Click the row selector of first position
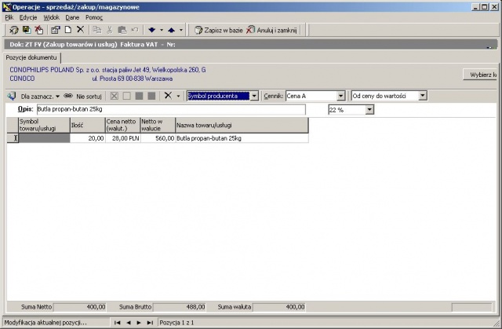This screenshot has width=502, height=329. 13,138
